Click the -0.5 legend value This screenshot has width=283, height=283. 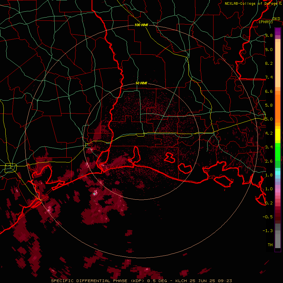point(268,217)
